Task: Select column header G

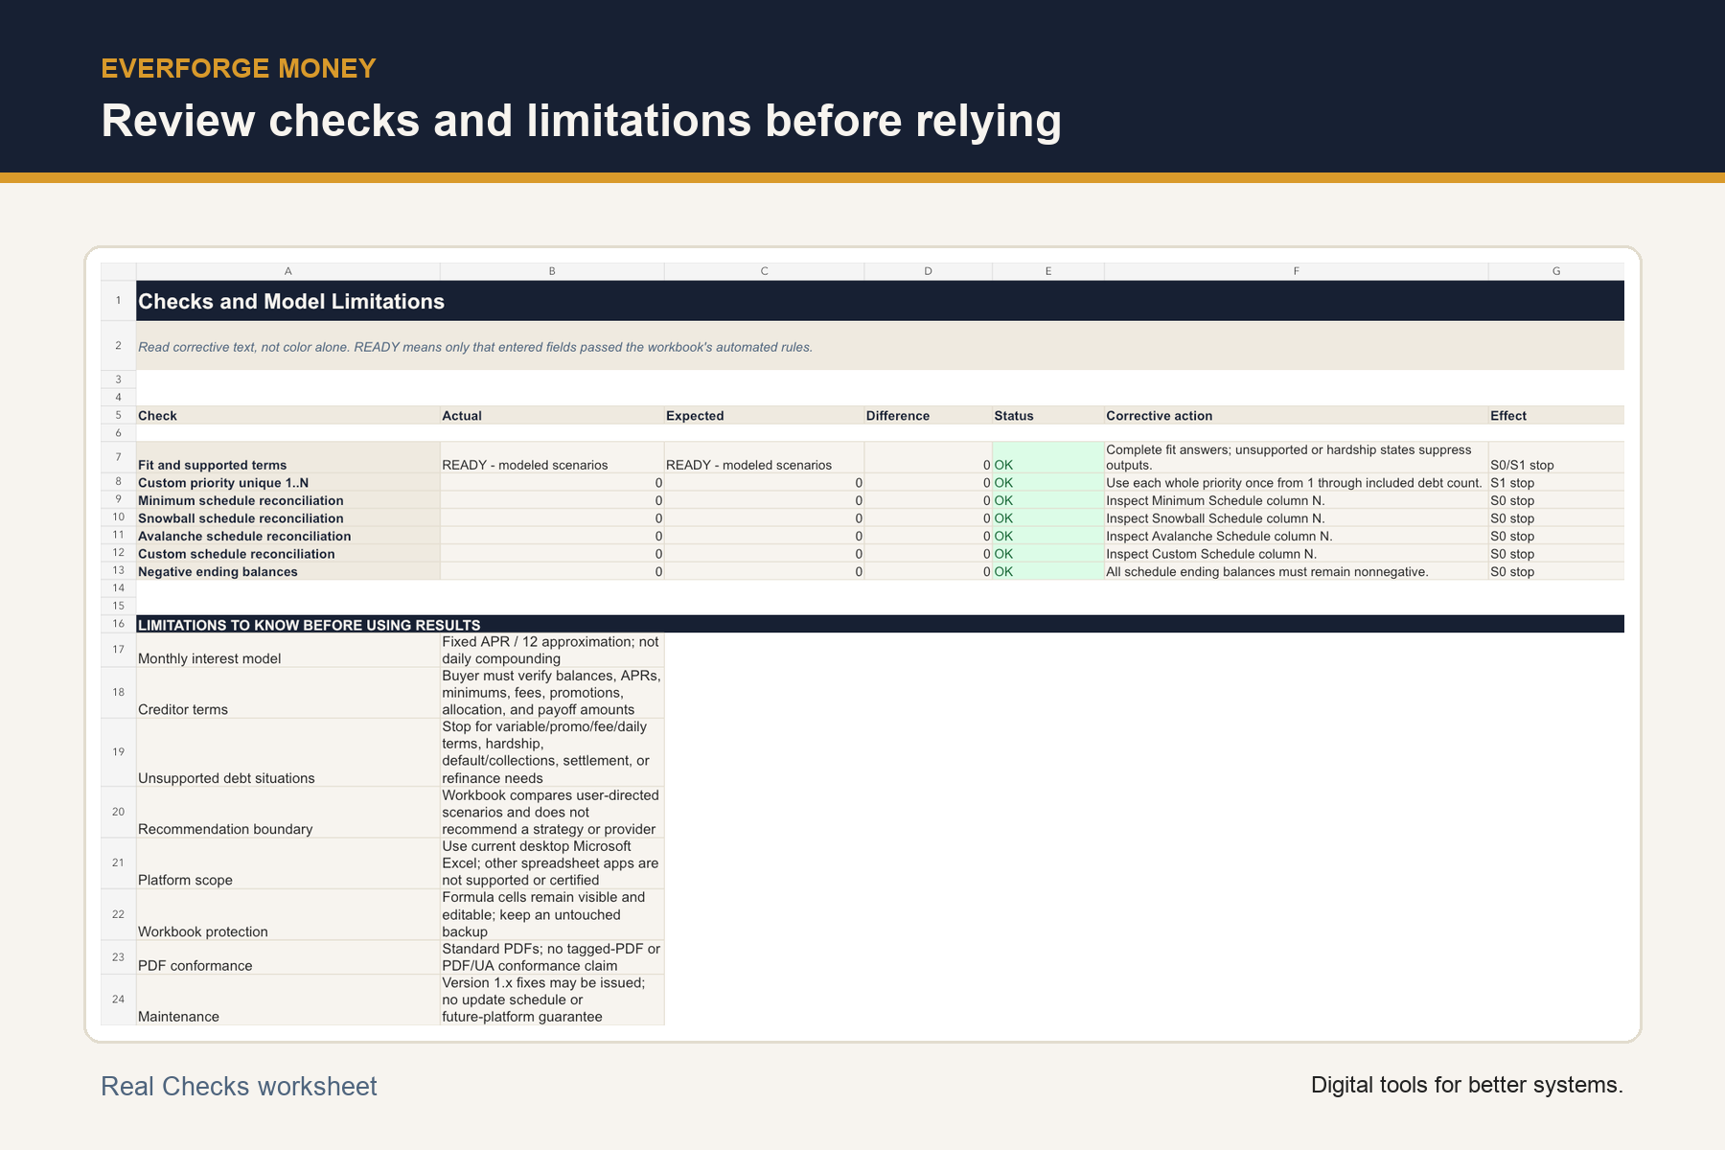Action: [1556, 271]
